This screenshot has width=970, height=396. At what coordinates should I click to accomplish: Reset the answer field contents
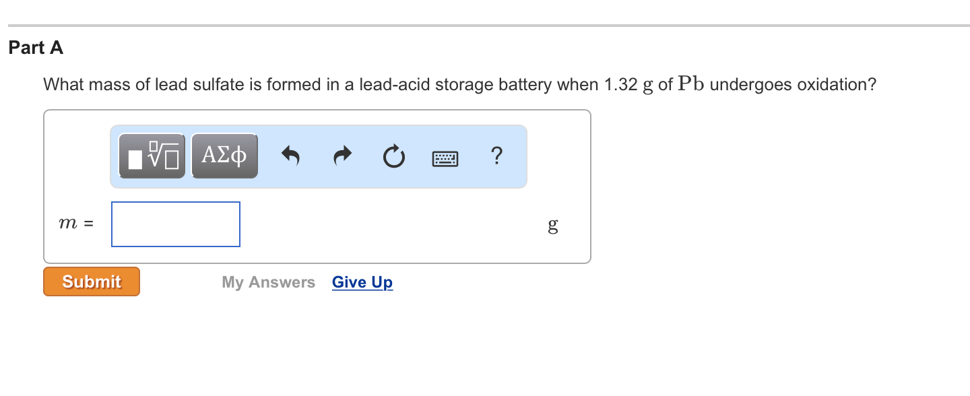(393, 156)
